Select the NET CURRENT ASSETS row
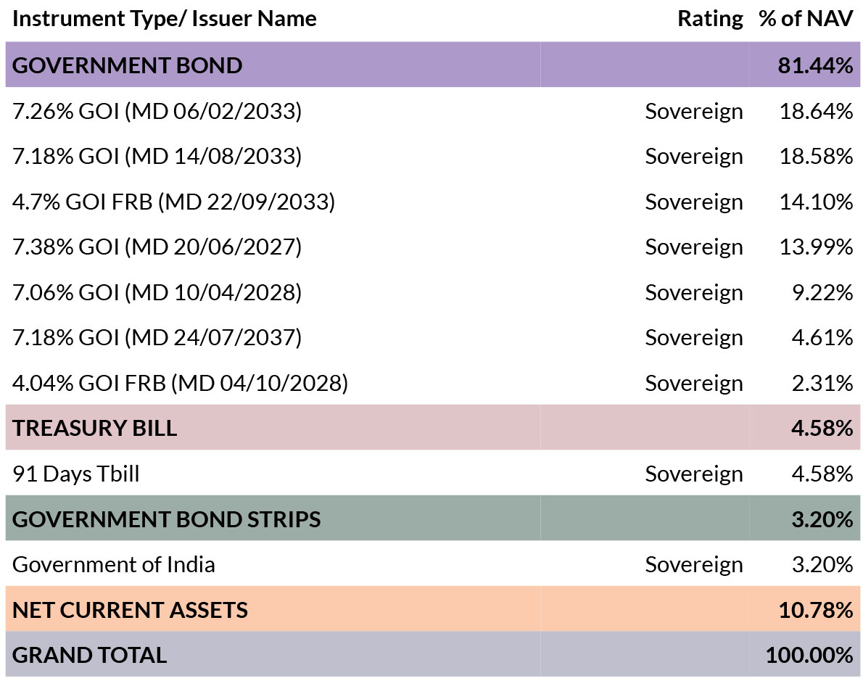Image resolution: width=863 pixels, height=681 pixels. coord(433,609)
